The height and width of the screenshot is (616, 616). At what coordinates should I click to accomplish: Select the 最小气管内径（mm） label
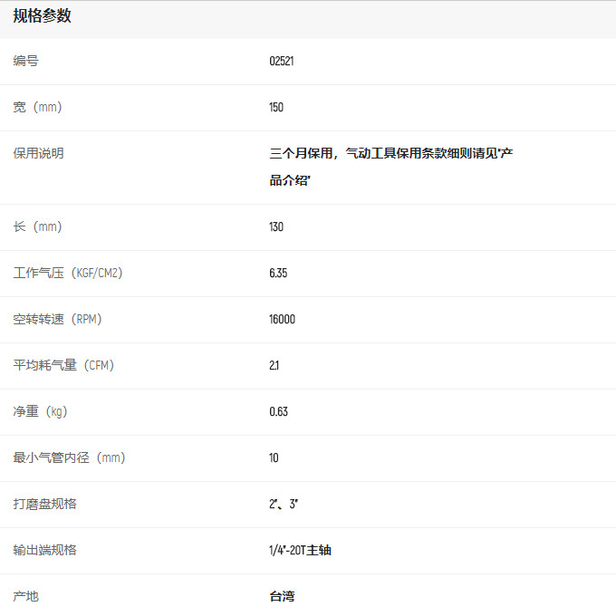tap(70, 458)
